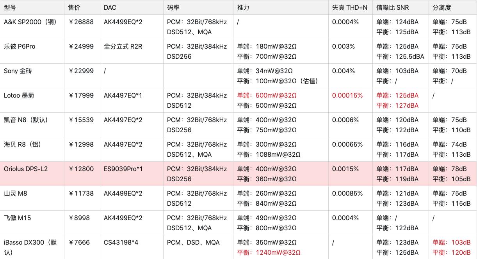Click the 分离度 column header
The image size is (477, 259).
tap(442, 7)
